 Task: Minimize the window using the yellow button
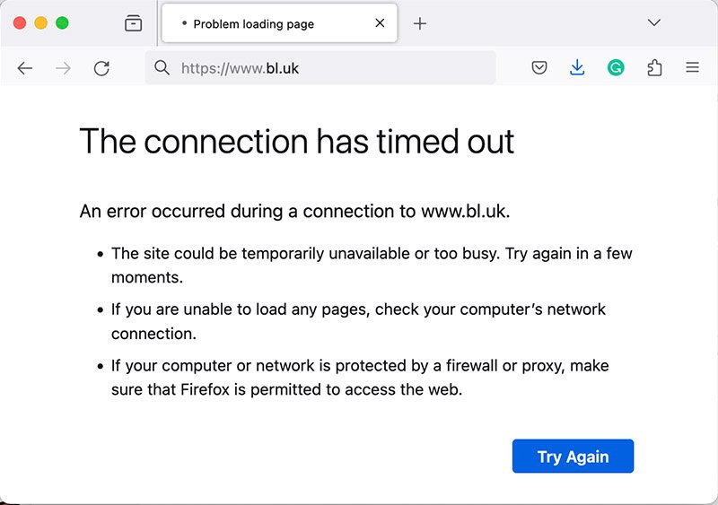[40, 23]
